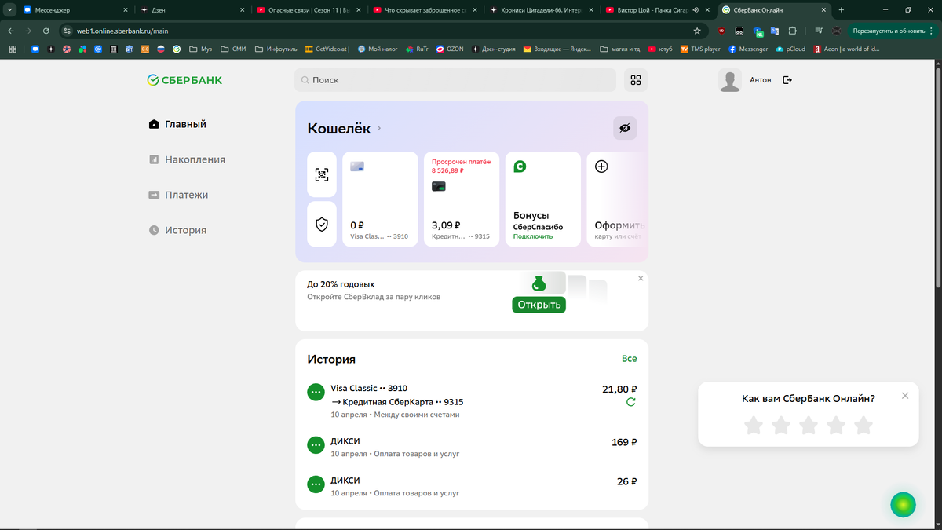Switch to the Дзен browser tab
Image resolution: width=942 pixels, height=530 pixels.
(191, 10)
